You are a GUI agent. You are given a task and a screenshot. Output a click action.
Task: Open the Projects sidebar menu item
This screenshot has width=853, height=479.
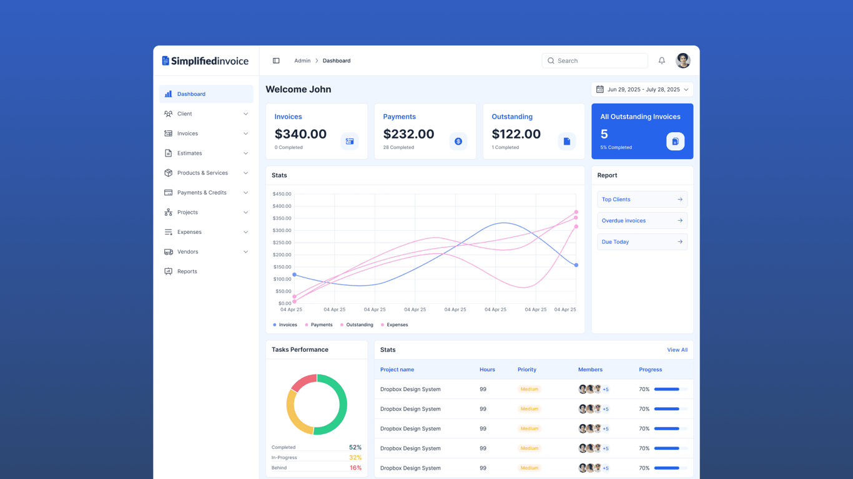[x=206, y=212]
